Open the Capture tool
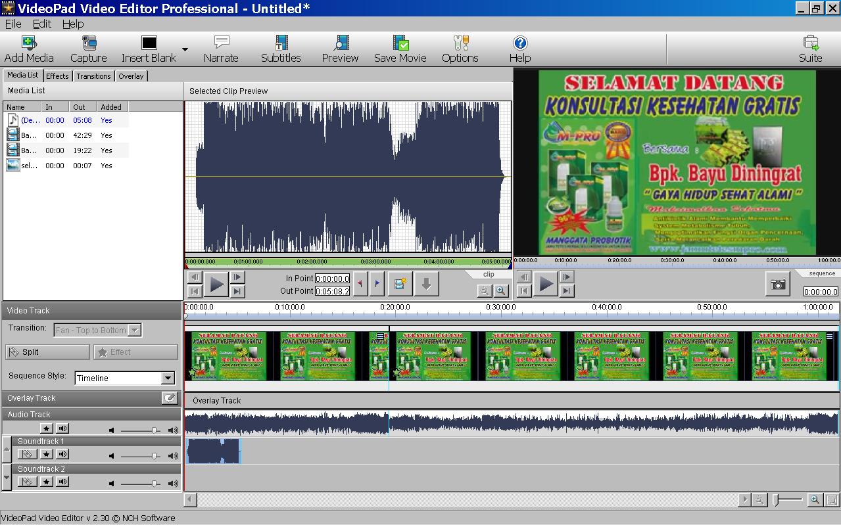This screenshot has height=525, width=841. (88, 49)
